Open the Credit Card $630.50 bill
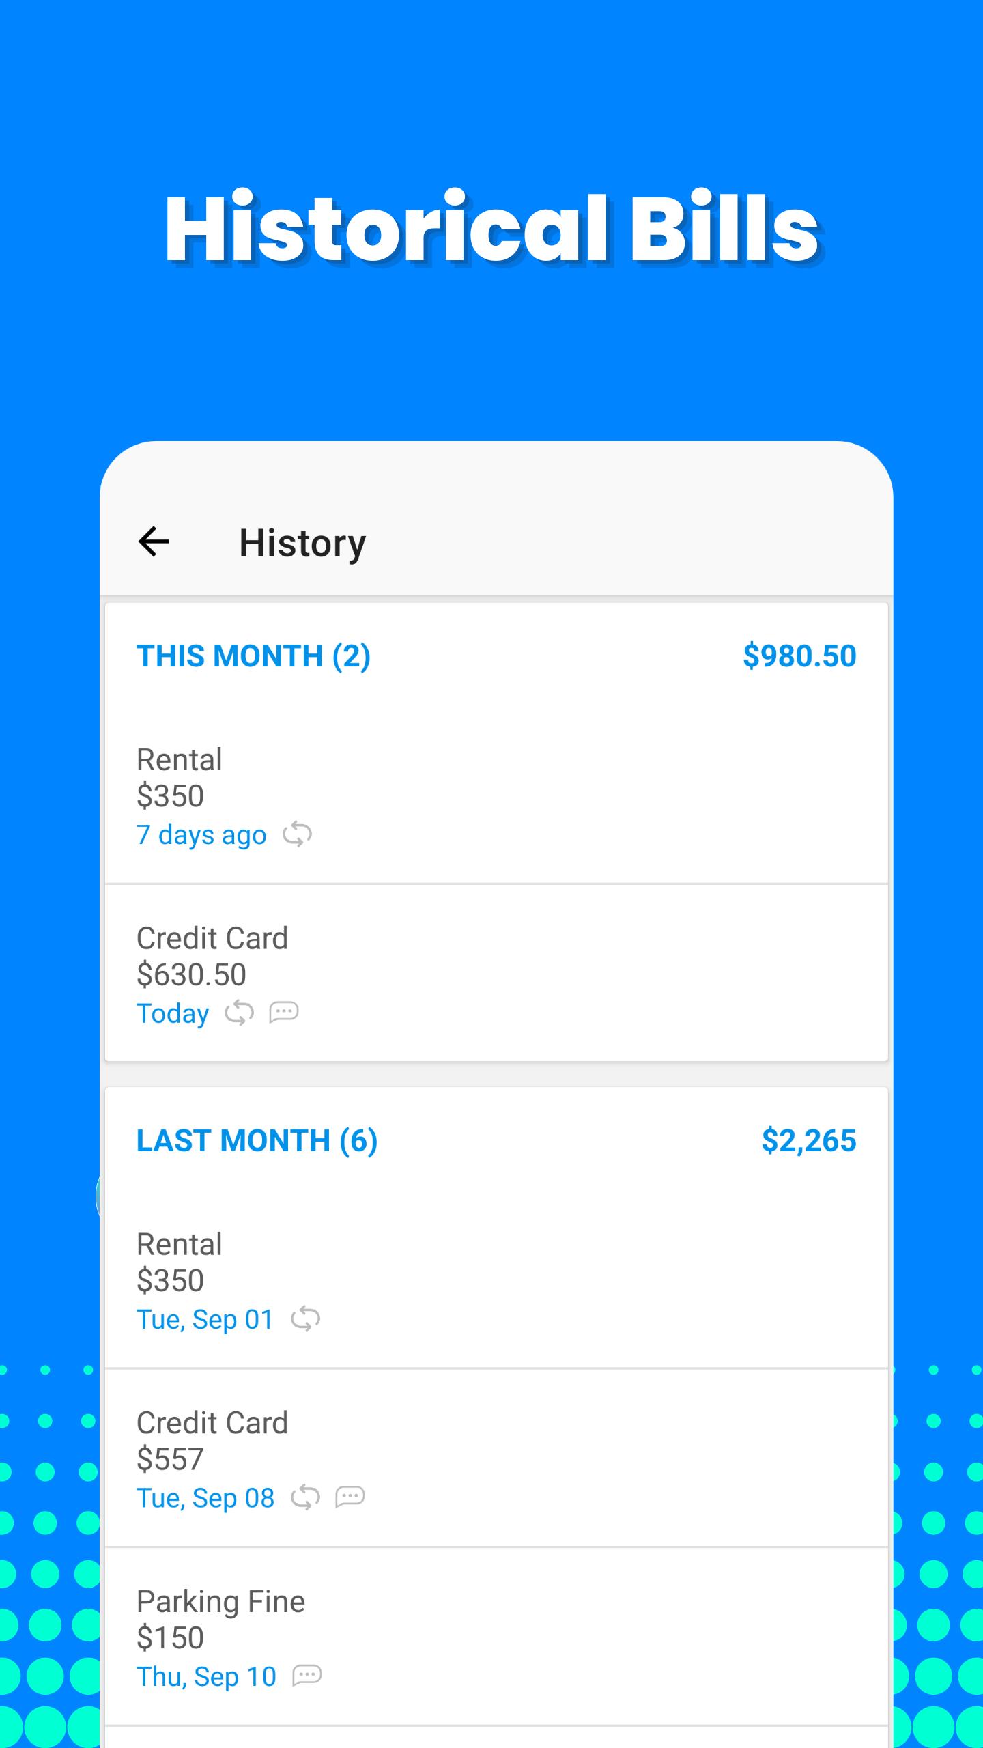The image size is (983, 1748). (496, 974)
